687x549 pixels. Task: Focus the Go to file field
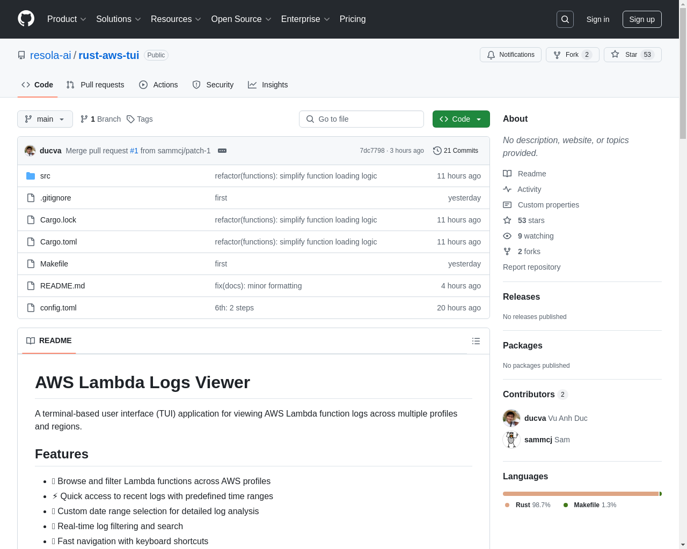tap(361, 119)
